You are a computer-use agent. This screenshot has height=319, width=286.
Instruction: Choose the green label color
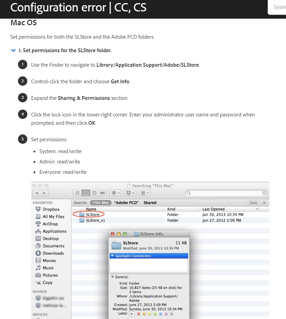[x=155, y=314]
